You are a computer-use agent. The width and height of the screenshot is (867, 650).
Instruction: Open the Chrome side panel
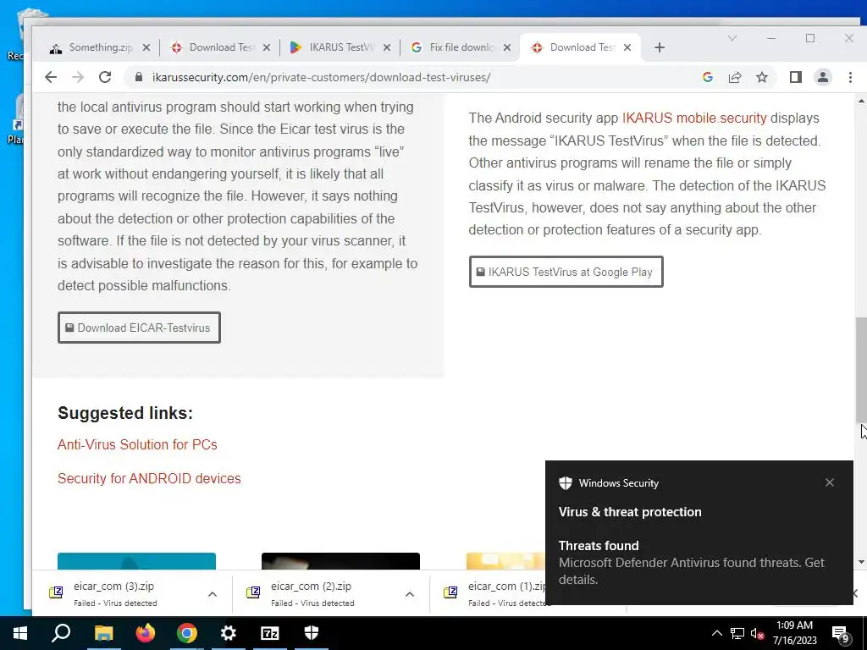point(796,77)
